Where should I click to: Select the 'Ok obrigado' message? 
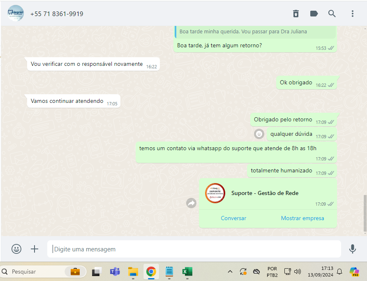click(x=296, y=83)
